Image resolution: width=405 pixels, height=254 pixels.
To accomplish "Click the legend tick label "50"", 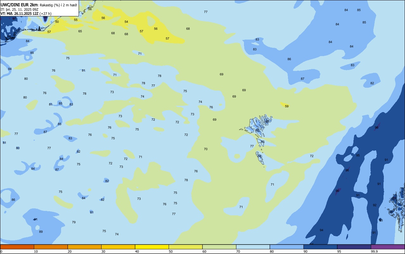I will (170, 252).
